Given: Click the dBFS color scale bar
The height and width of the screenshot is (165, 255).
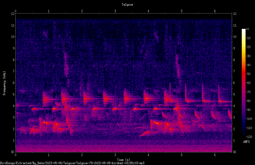Looking at the screenshot, I should (x=244, y=83).
